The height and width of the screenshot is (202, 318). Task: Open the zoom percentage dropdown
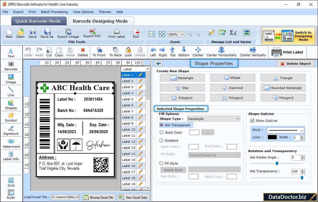[182, 34]
